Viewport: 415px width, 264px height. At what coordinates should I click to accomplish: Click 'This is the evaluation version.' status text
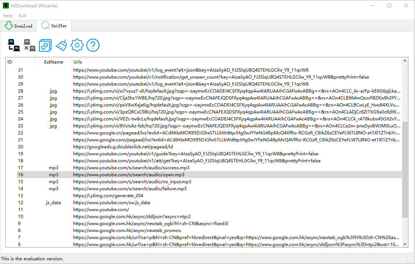pyautogui.click(x=32, y=259)
